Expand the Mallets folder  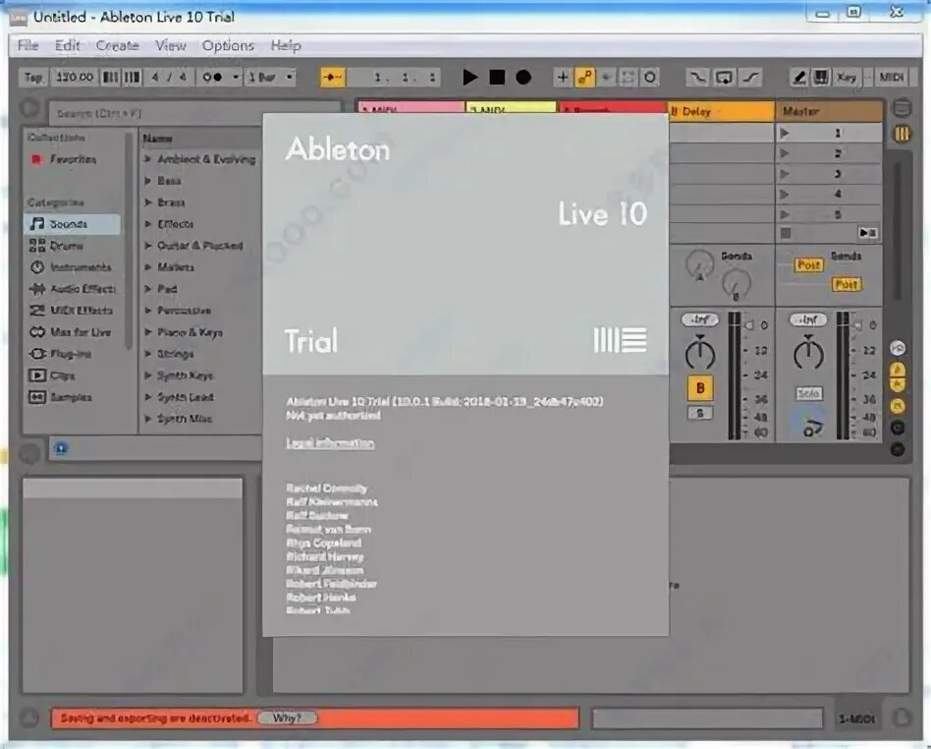(148, 267)
